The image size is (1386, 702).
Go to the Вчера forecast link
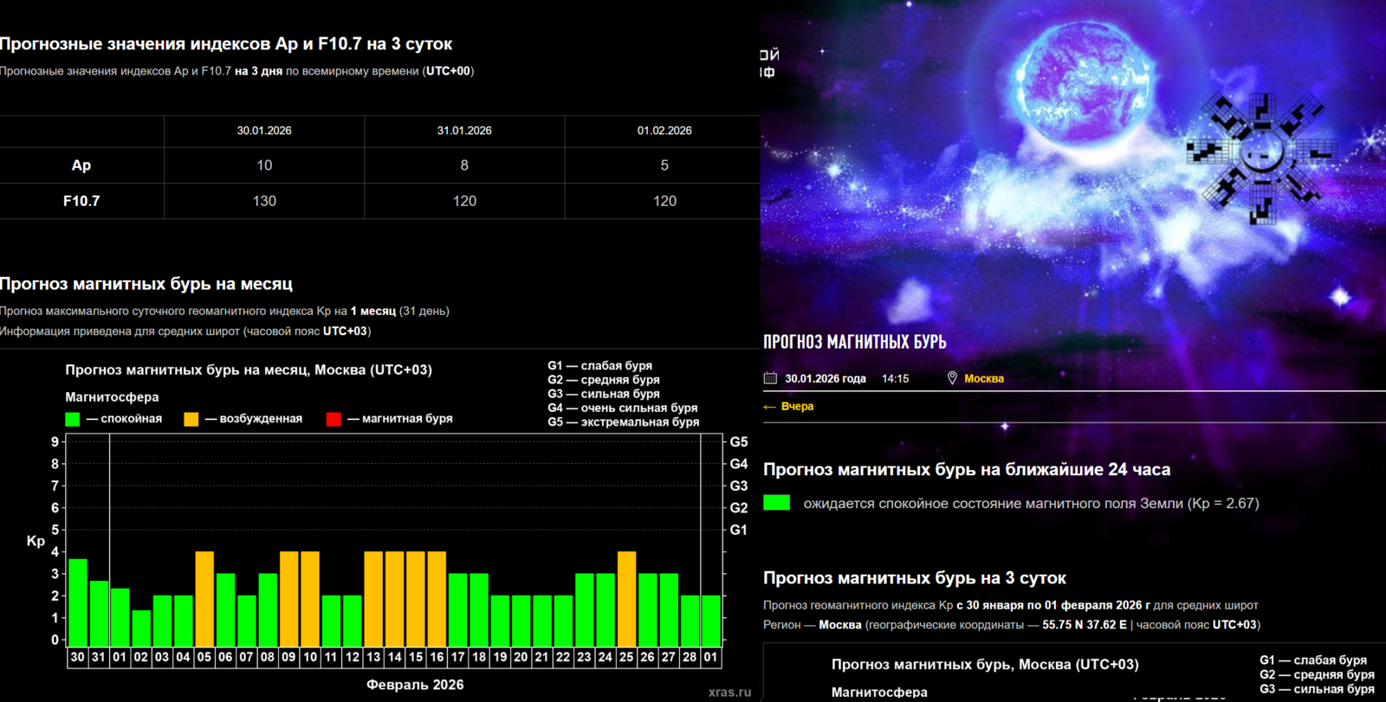(x=797, y=407)
